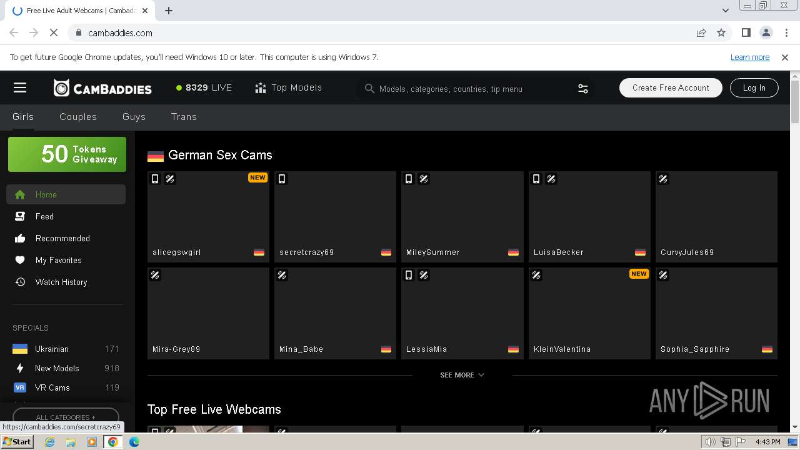Click the Mina_Babe name label
Image resolution: width=800 pixels, height=450 pixels.
point(301,349)
